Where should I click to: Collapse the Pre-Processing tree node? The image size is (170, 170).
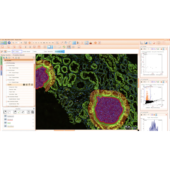(5, 63)
